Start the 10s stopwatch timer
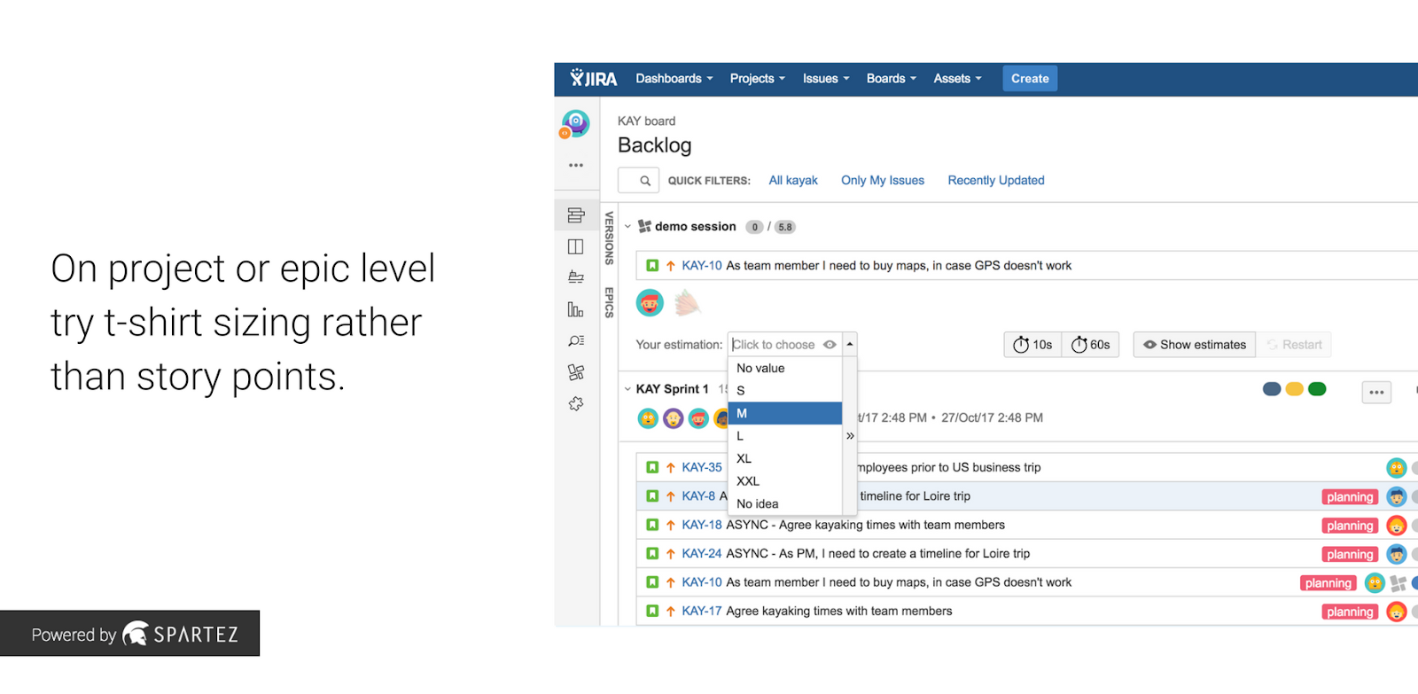The image size is (1418, 694). pos(1032,345)
